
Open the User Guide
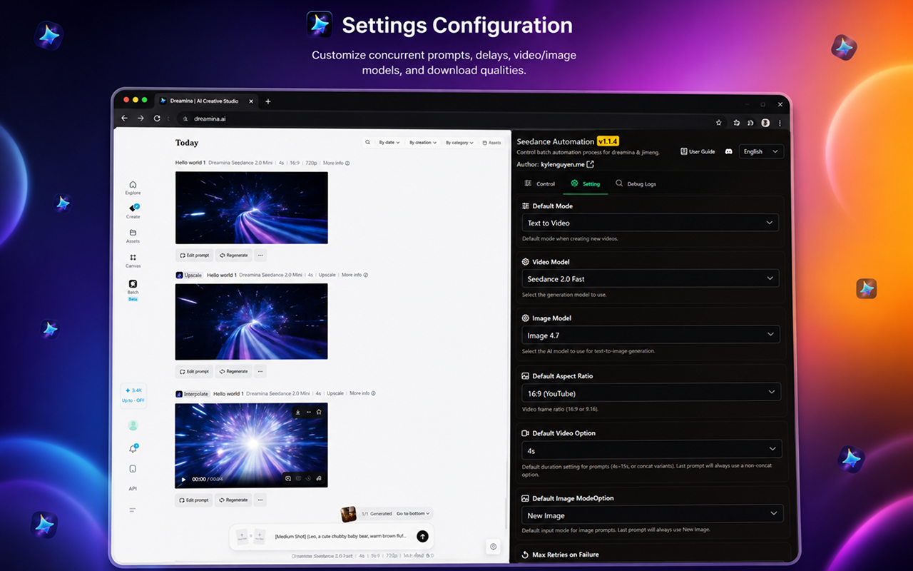tap(698, 151)
